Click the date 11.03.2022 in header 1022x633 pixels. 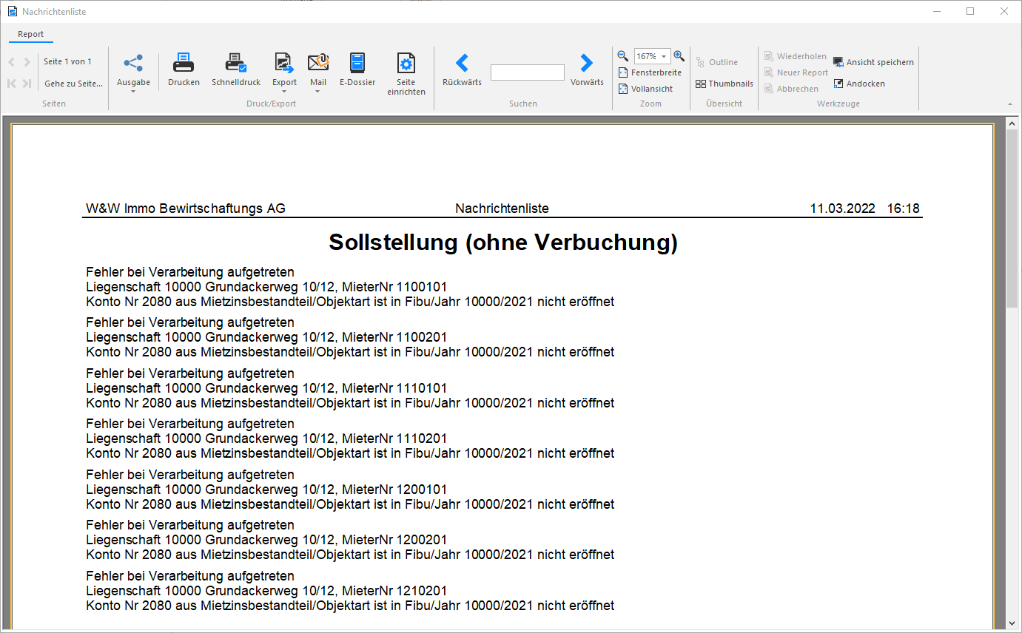[843, 209]
